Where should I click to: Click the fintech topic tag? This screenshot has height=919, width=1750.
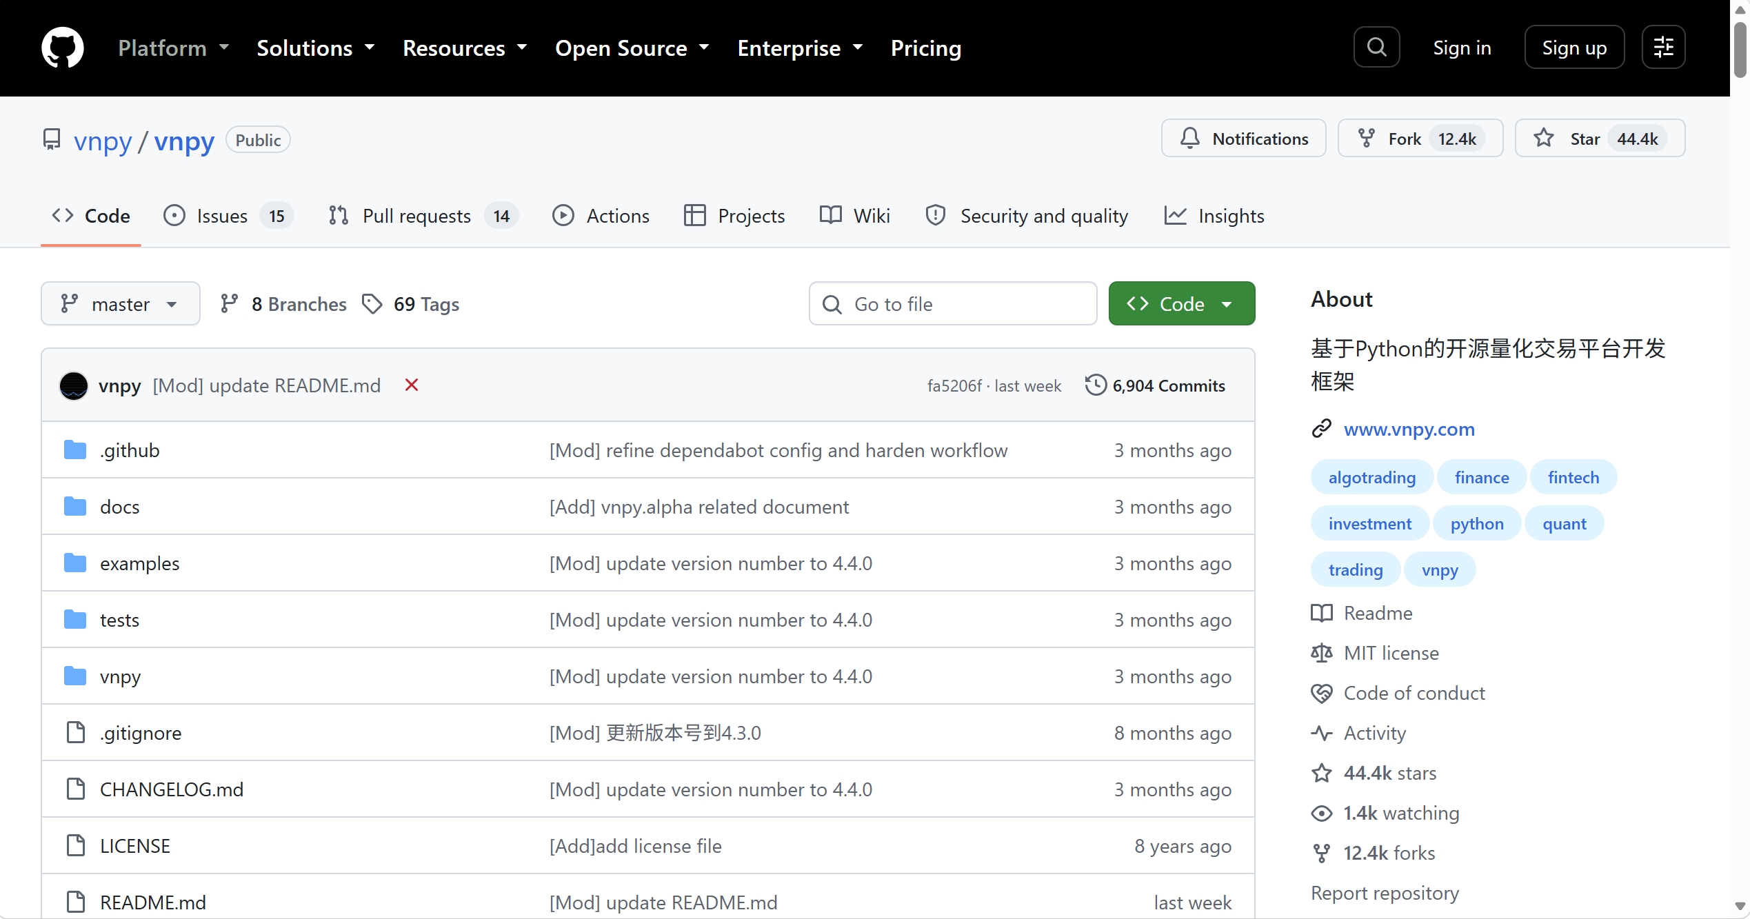coord(1573,477)
